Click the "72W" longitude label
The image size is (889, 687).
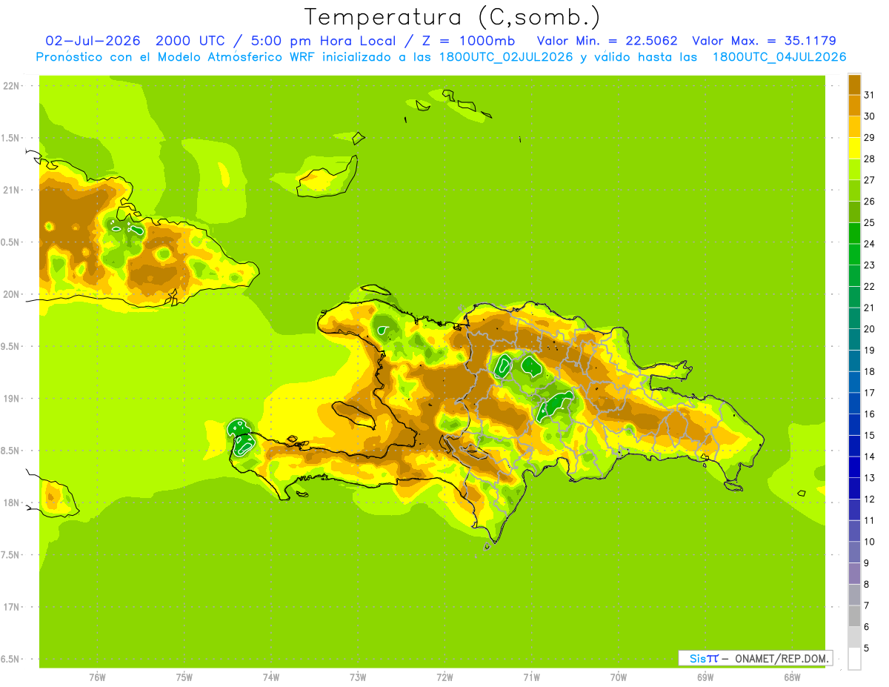pos(444,677)
